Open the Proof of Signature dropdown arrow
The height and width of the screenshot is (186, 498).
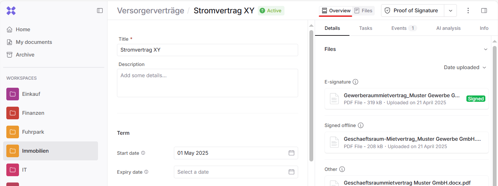(450, 11)
